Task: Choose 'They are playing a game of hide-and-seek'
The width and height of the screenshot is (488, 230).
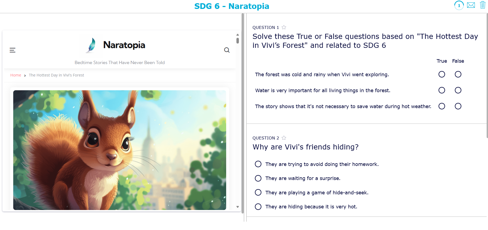Action: 258,192
